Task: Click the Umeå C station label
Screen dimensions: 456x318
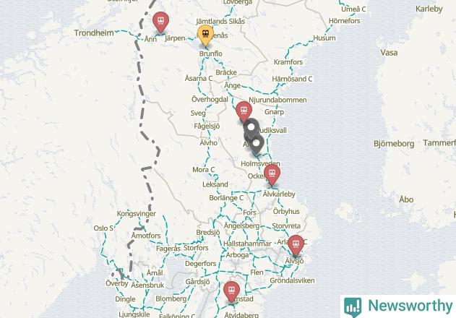Action: click(x=353, y=9)
